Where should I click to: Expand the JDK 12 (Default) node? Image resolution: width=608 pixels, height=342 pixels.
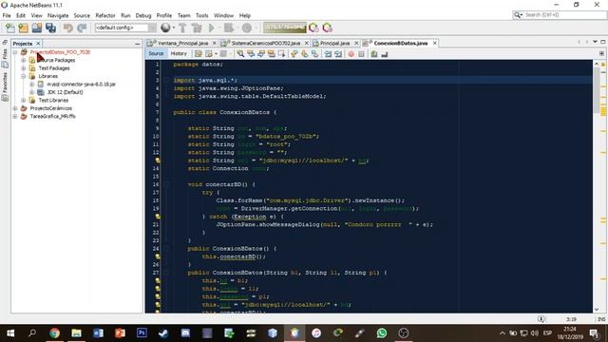(31, 92)
